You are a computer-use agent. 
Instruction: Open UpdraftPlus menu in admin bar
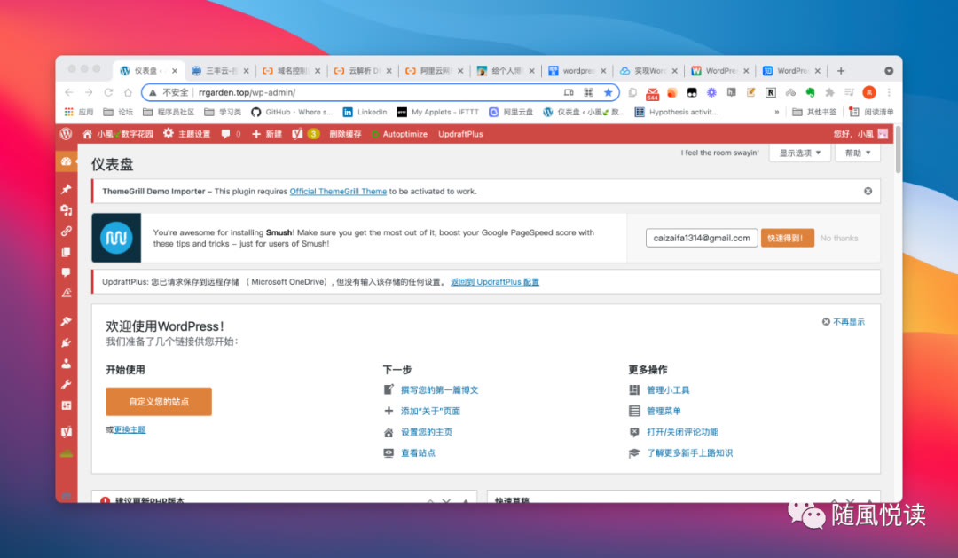click(460, 134)
